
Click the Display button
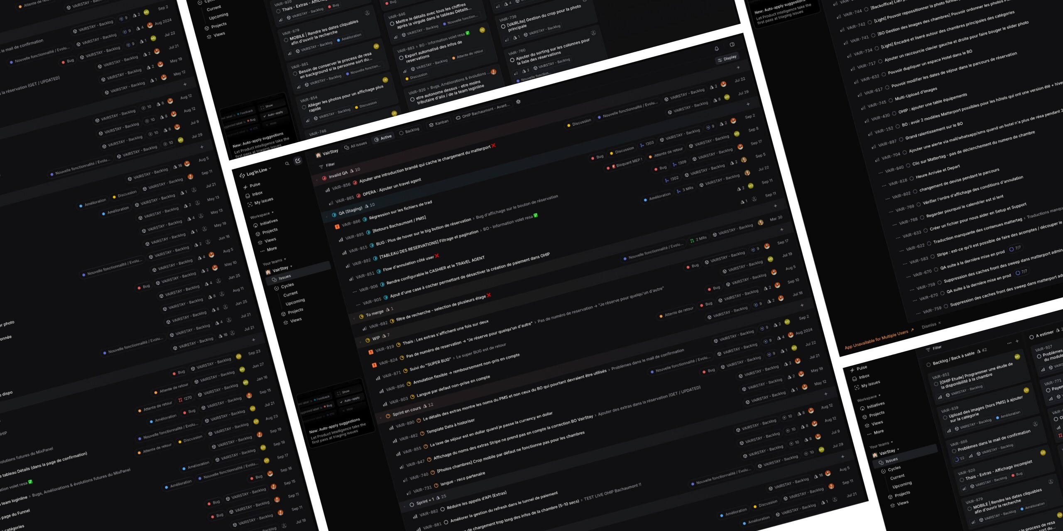point(727,58)
